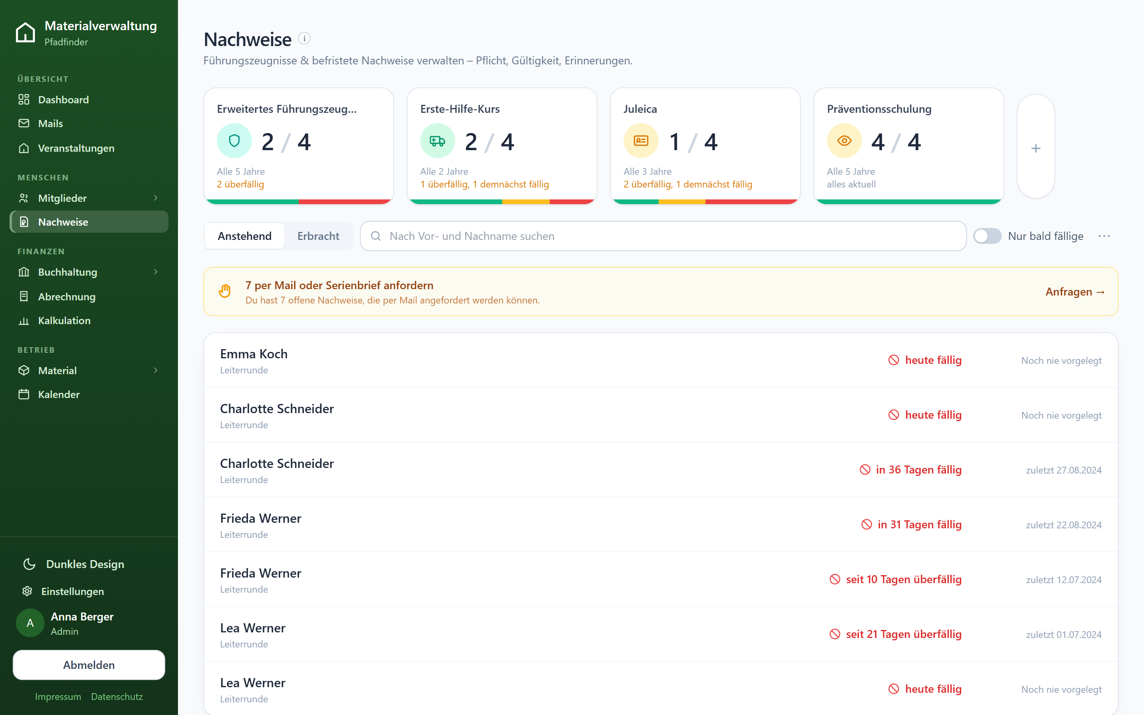Click the ID card icon on Juleica card
The height and width of the screenshot is (715, 1144).
click(641, 141)
